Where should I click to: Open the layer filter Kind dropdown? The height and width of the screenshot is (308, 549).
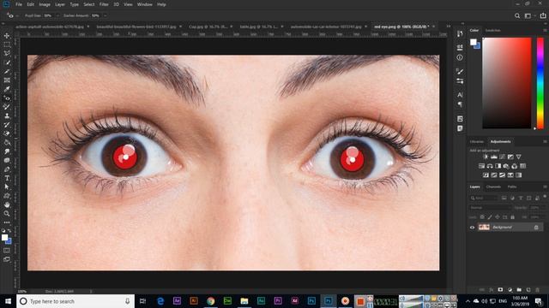tap(484, 198)
